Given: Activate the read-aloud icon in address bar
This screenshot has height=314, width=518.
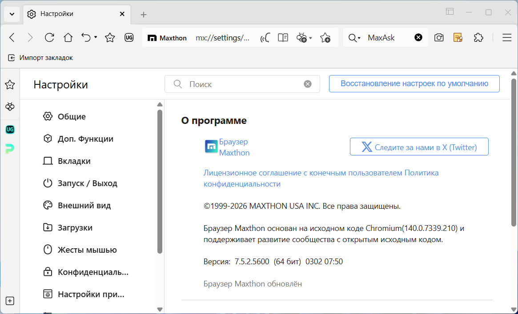Looking at the screenshot, I should coord(265,38).
